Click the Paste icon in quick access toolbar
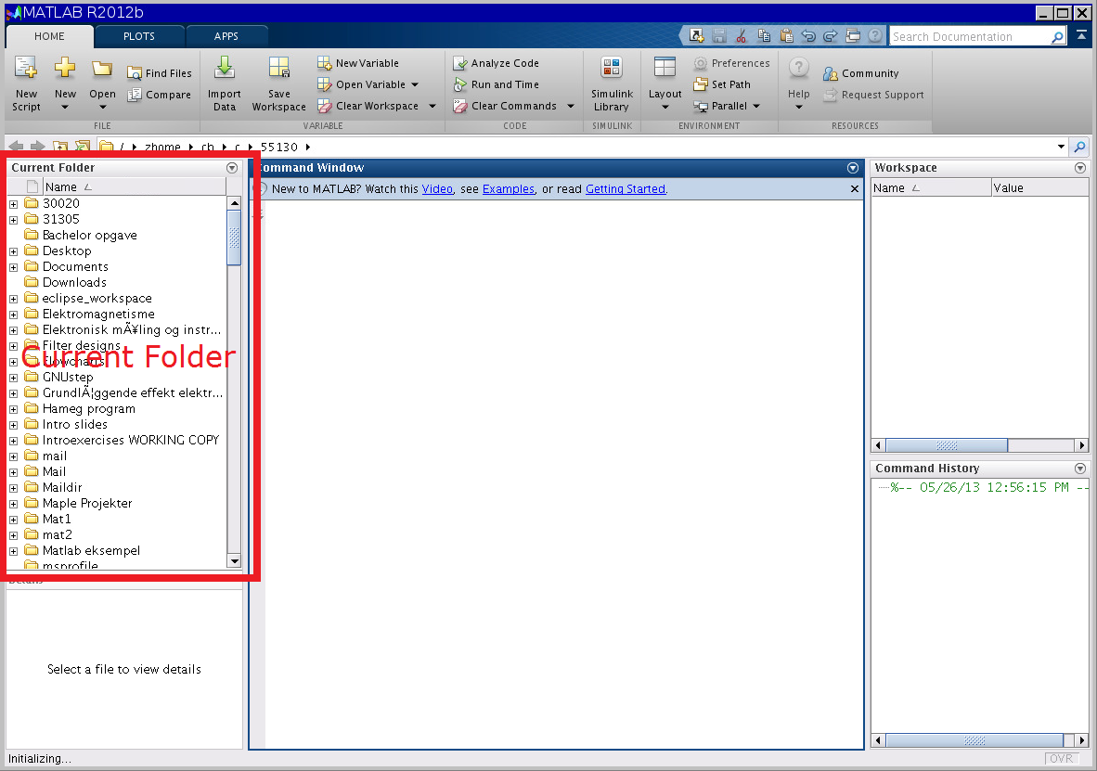Viewport: 1097px width, 771px height. coord(786,35)
